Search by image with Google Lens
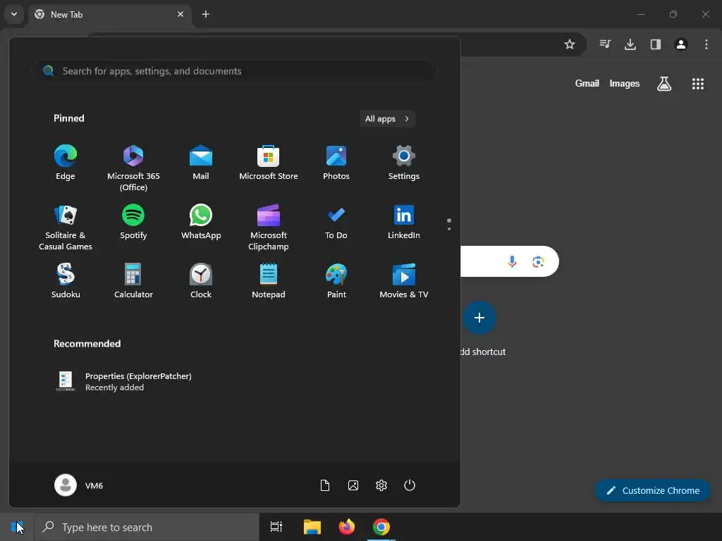 pos(538,262)
